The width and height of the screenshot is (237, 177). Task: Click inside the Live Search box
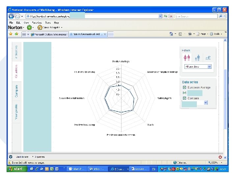[x=196, y=16]
